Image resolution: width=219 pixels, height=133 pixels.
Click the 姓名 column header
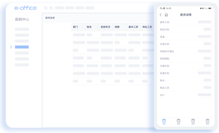(x=89, y=27)
